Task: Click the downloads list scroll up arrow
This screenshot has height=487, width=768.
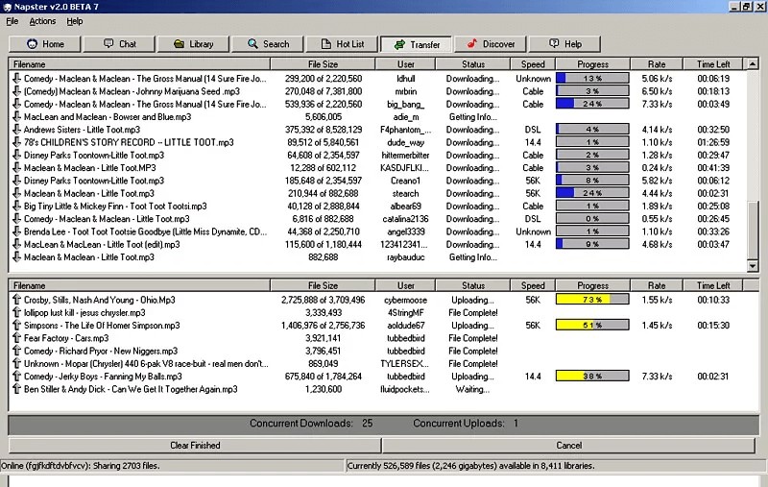Action: pos(753,63)
